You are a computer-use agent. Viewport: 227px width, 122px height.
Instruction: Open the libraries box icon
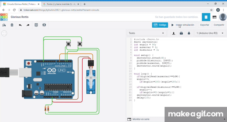pos(181,33)
